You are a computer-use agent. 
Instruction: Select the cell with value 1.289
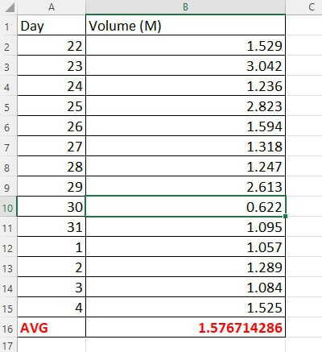pyautogui.click(x=185, y=267)
